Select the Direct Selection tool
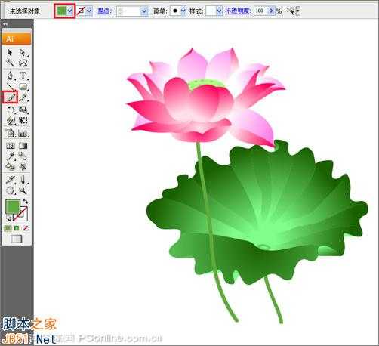The height and width of the screenshot is (346, 379). pyautogui.click(x=23, y=53)
